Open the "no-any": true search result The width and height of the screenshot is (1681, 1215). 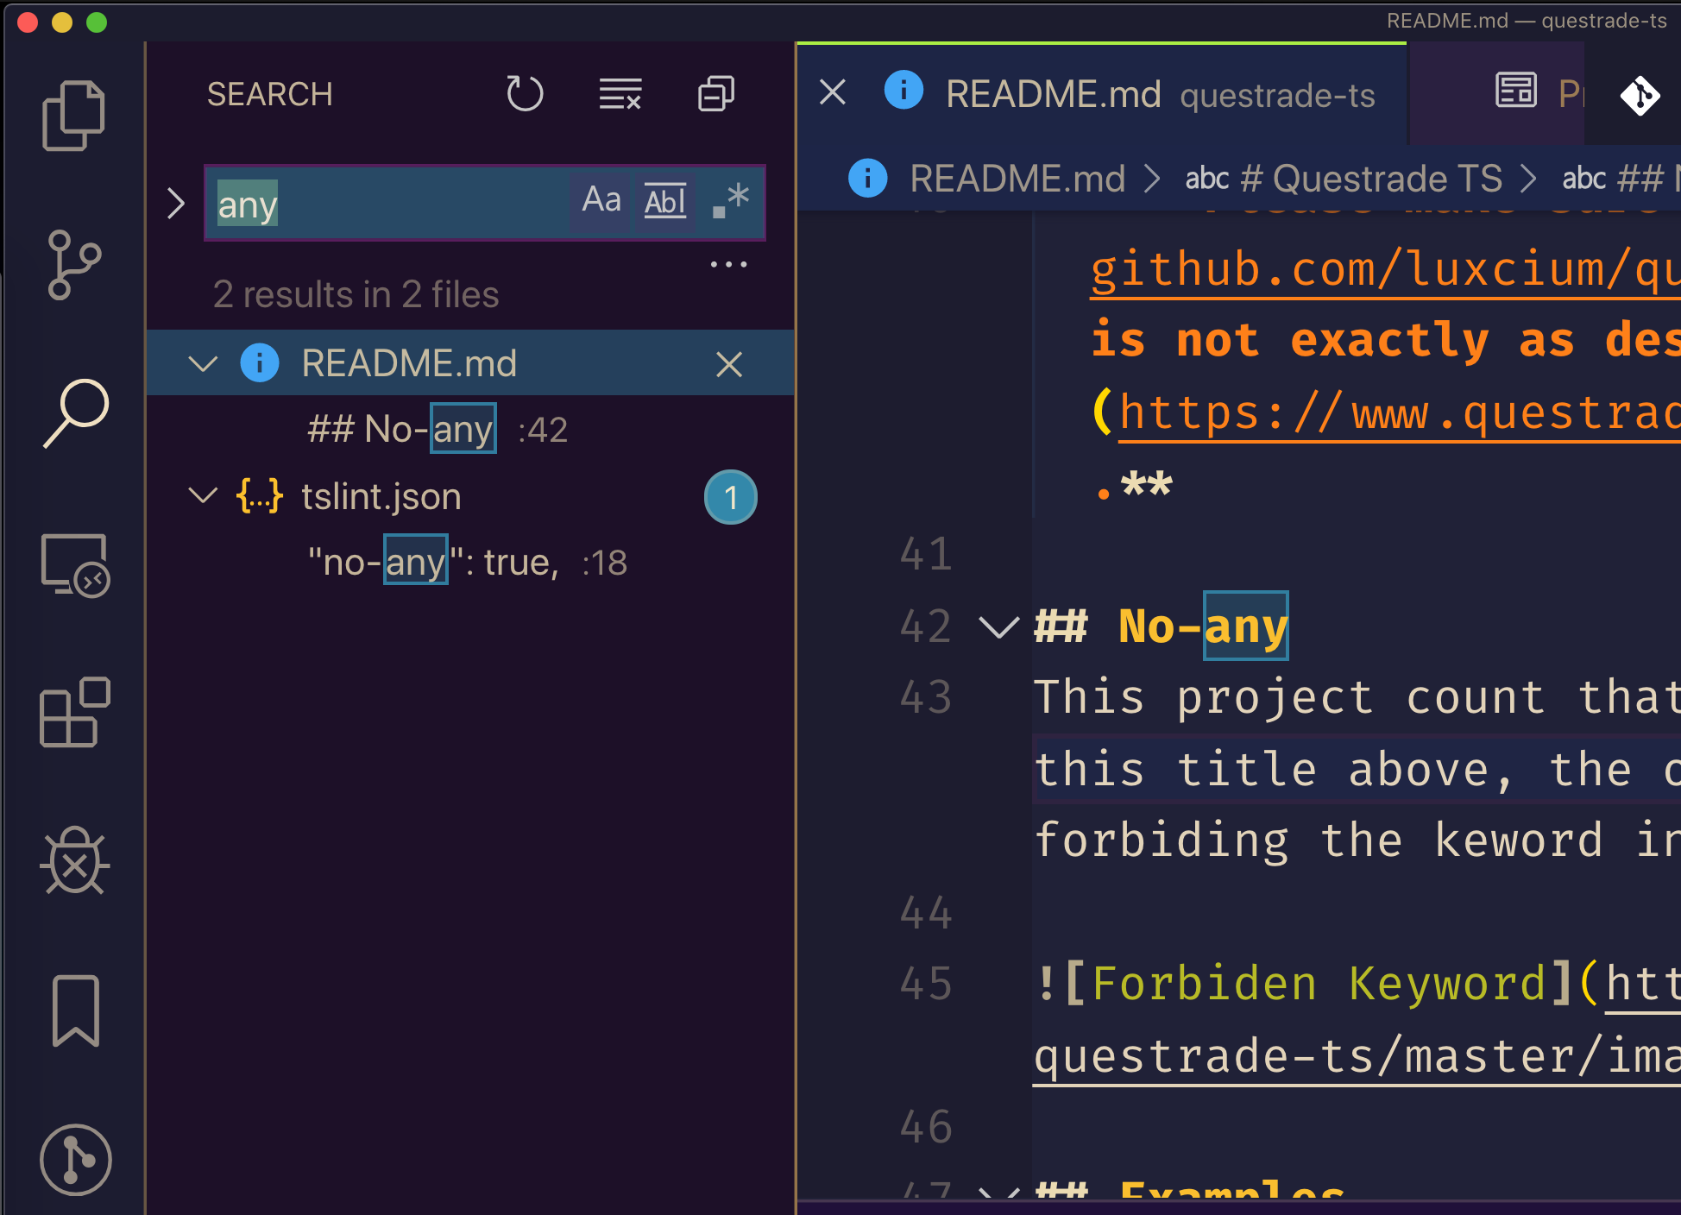433,563
